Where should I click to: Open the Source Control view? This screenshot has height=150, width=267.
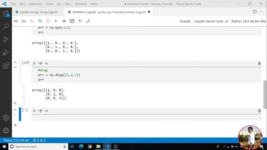pos(6,40)
